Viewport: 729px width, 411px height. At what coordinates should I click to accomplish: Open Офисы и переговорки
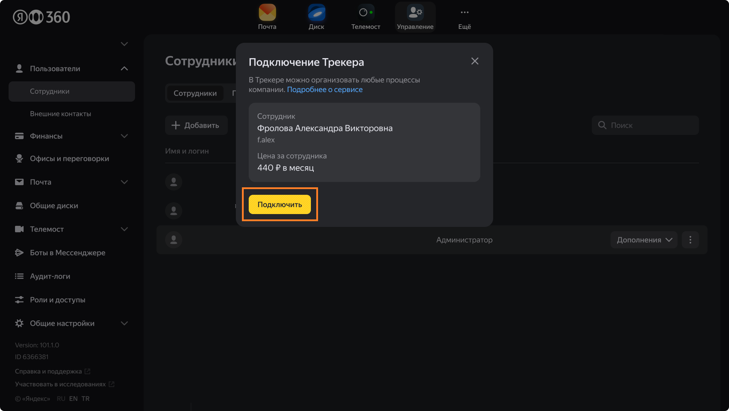click(69, 158)
